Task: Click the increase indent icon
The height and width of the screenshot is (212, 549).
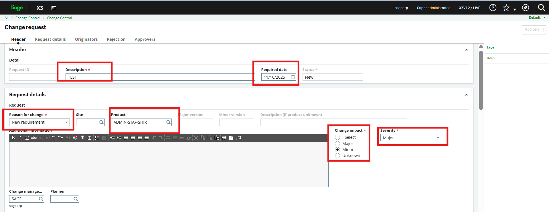Action: [119, 138]
